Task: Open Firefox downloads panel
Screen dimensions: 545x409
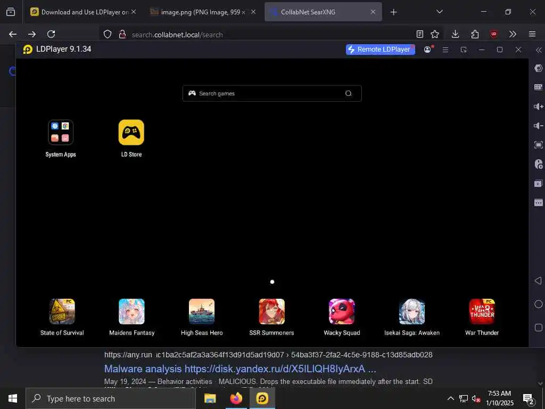Action: point(456,34)
